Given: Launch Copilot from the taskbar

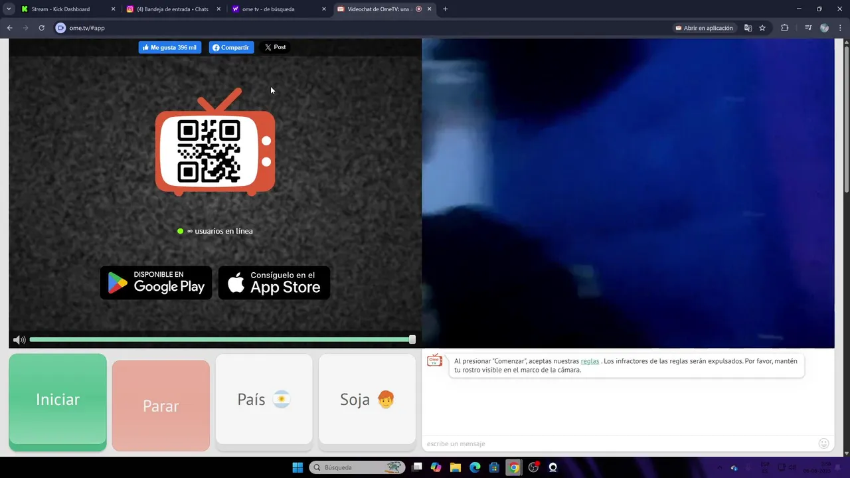Looking at the screenshot, I should click(x=436, y=467).
